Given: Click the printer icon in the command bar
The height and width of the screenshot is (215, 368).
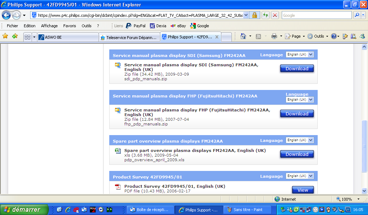Looking at the screenshot, I should tap(274, 36).
